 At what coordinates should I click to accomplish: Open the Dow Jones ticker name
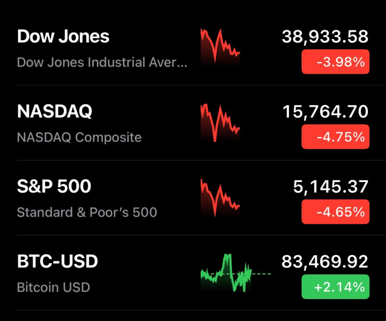coord(63,36)
